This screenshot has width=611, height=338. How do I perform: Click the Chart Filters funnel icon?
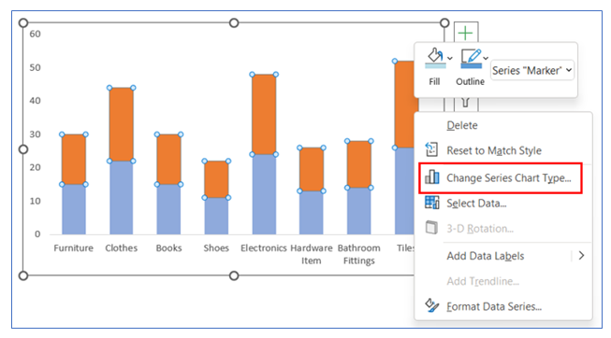[465, 103]
